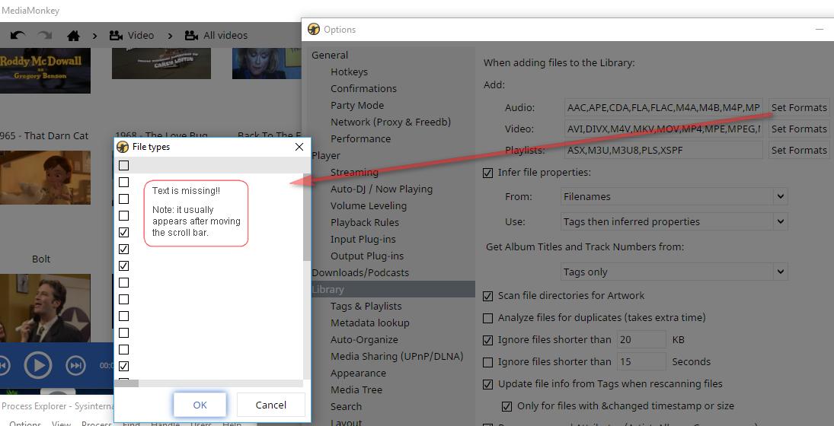The height and width of the screenshot is (426, 834).
Task: Select Hotkeys in the options tree
Action: coord(349,72)
